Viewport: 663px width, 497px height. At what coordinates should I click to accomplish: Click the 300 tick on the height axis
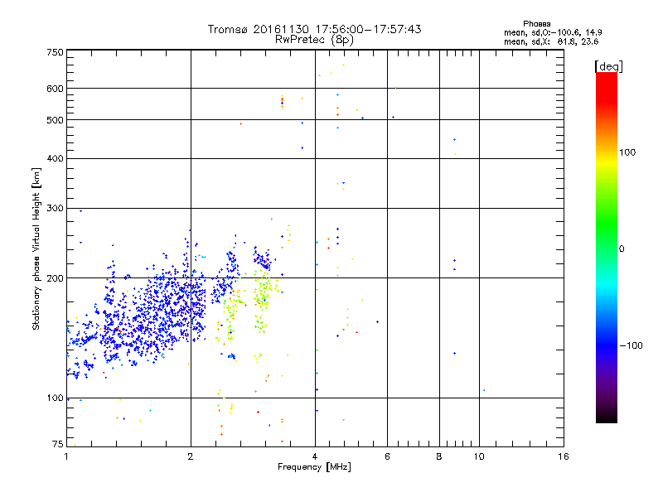55,208
